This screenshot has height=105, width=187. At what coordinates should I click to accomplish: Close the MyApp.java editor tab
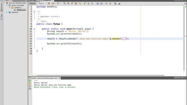tap(53, 1)
